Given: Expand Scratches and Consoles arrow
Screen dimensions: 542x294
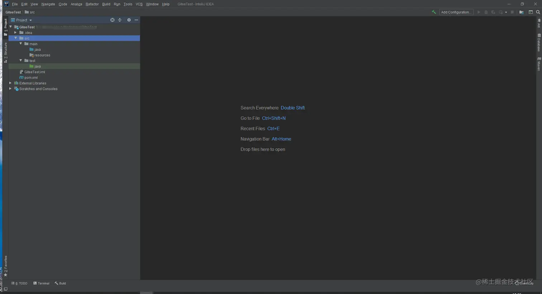Looking at the screenshot, I should 10,89.
